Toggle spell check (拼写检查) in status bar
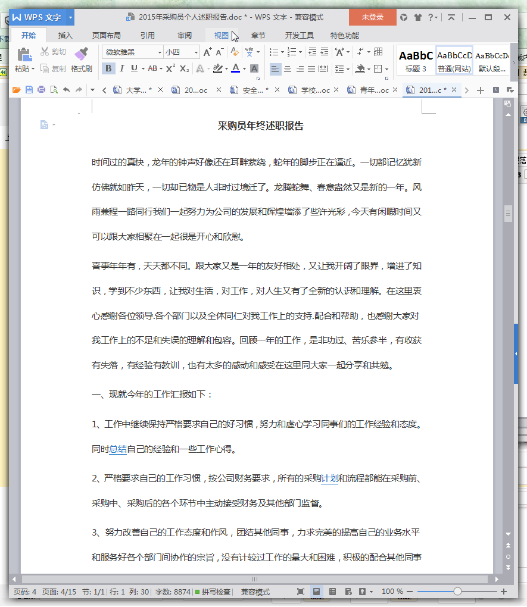527x607 pixels. pos(213,592)
